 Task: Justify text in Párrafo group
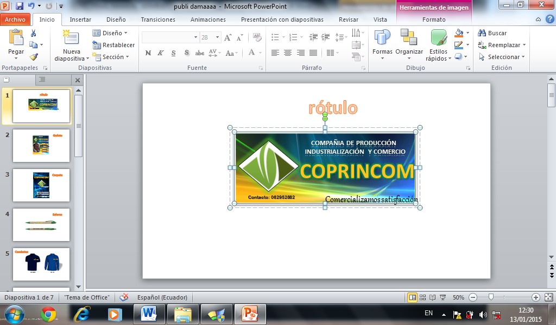point(313,53)
